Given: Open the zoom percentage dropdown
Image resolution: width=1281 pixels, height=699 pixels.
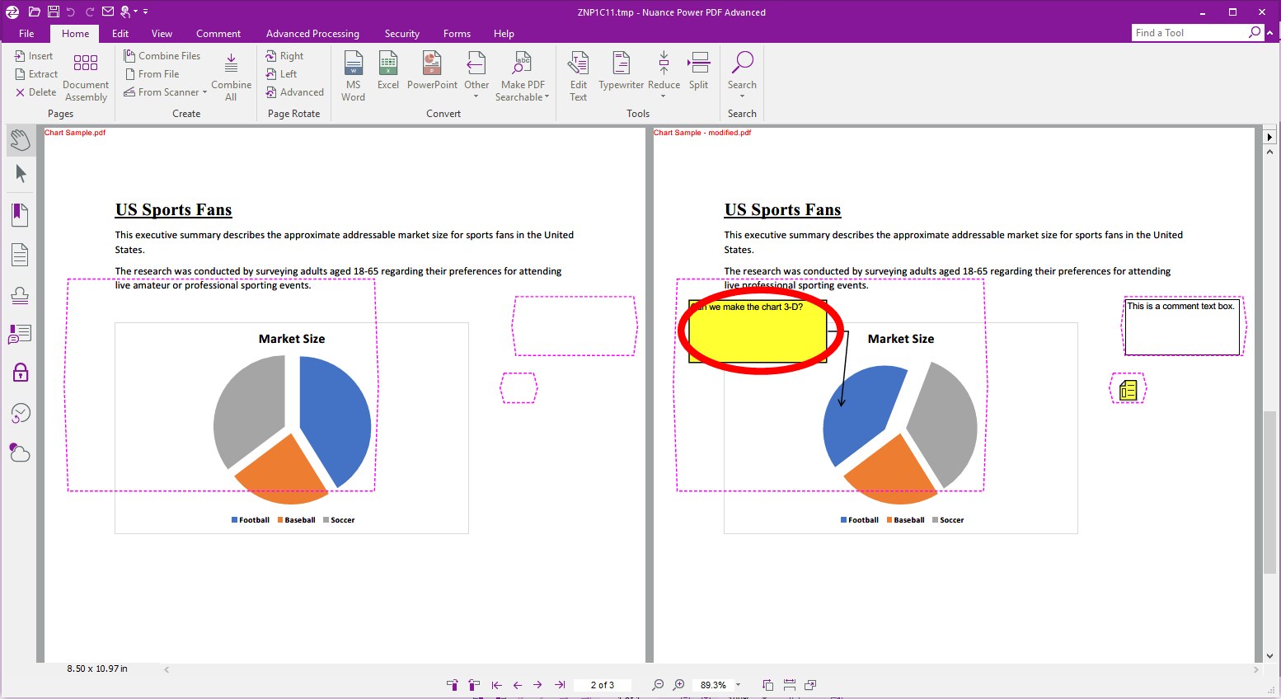Looking at the screenshot, I should click(x=738, y=684).
